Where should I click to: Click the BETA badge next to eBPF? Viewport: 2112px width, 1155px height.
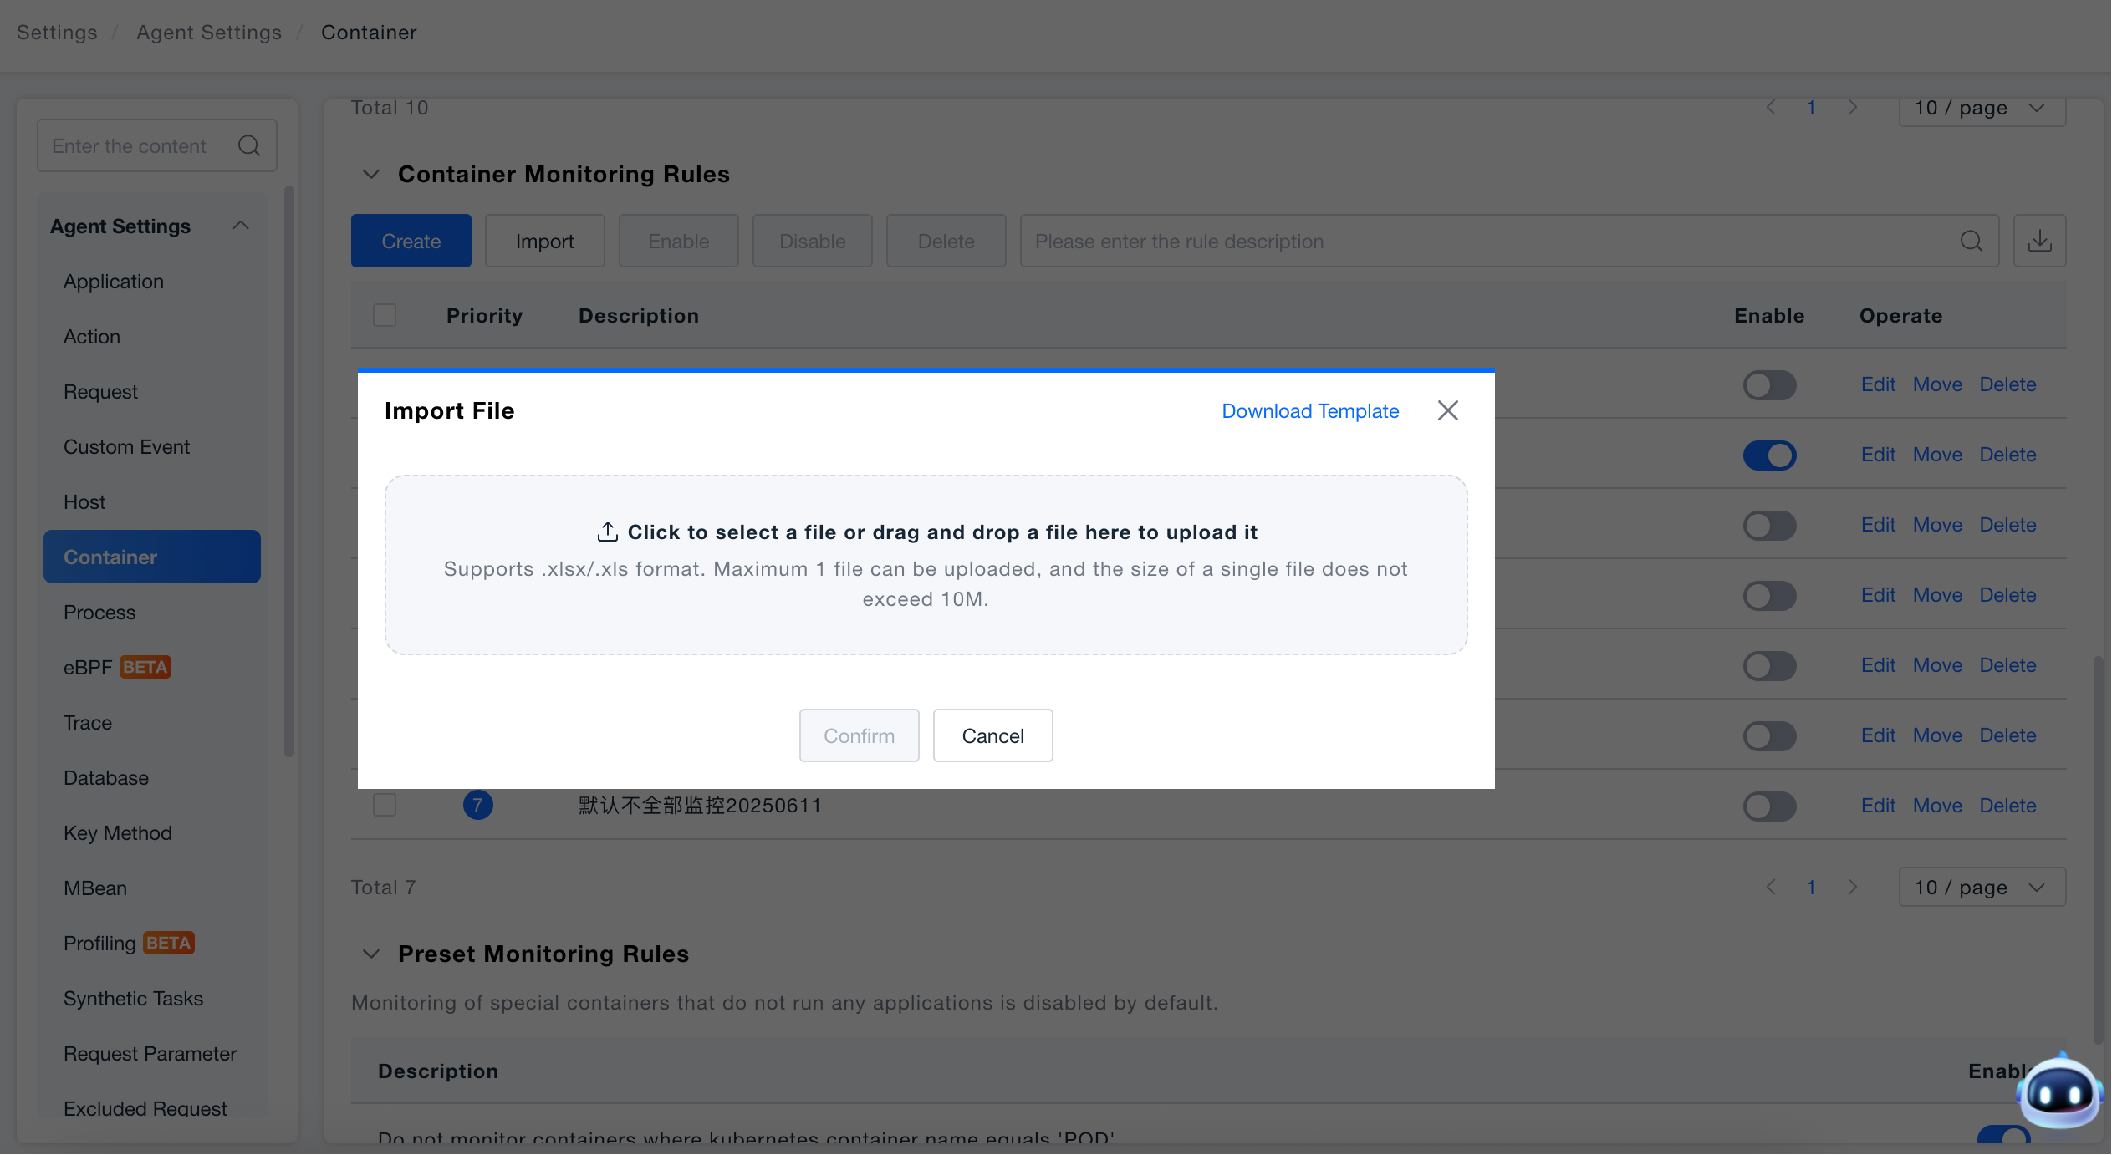pos(145,667)
